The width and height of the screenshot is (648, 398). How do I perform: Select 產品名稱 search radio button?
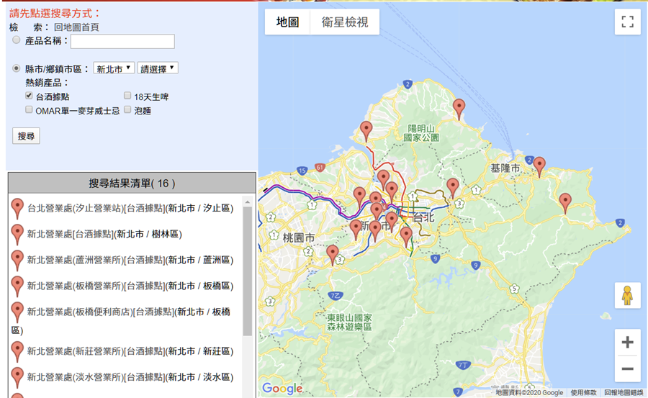[x=16, y=40]
